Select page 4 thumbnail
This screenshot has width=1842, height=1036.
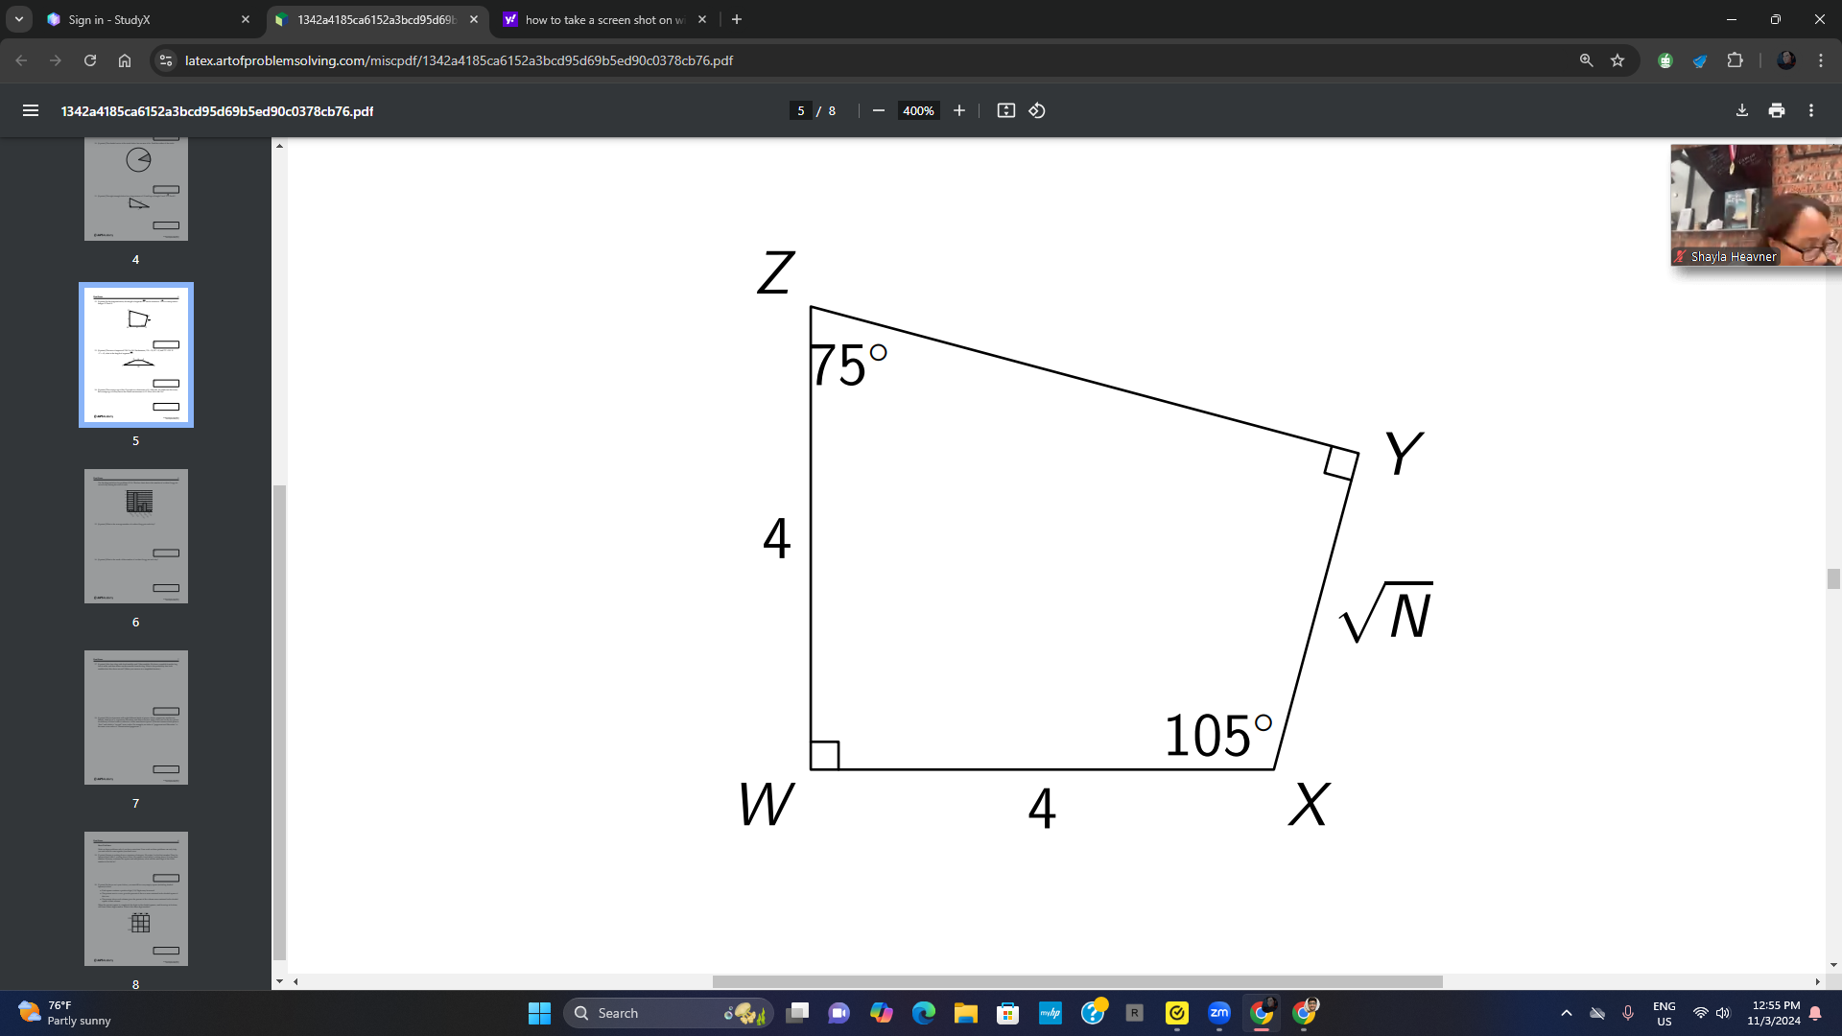(136, 189)
